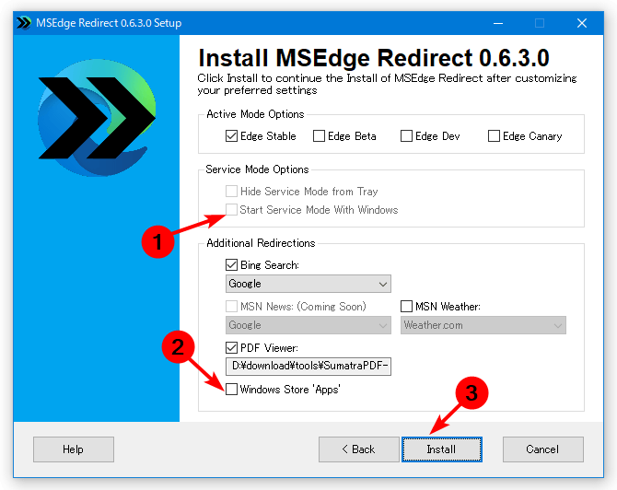The height and width of the screenshot is (490, 617).
Task: Click the PDF Viewer path field
Action: (308, 367)
